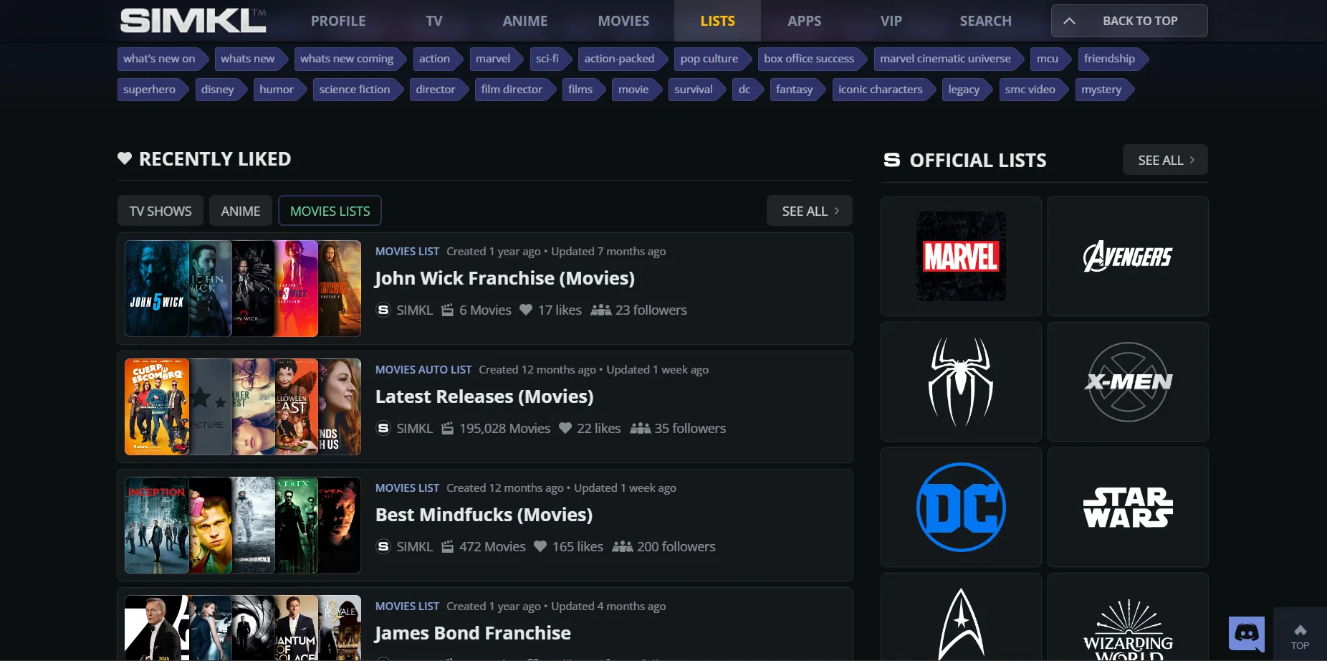
Task: Switch to TV Shows liked lists
Action: point(161,211)
